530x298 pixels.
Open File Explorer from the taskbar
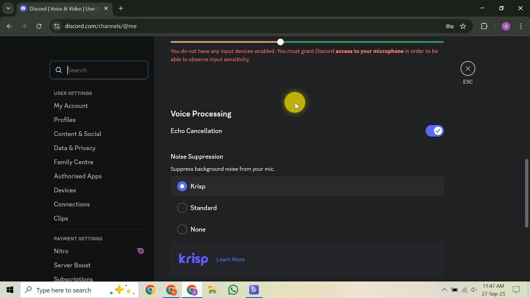click(212, 290)
